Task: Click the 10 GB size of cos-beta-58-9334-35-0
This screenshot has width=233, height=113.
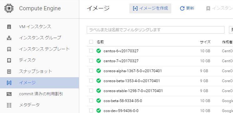Action: pyautogui.click(x=205, y=101)
